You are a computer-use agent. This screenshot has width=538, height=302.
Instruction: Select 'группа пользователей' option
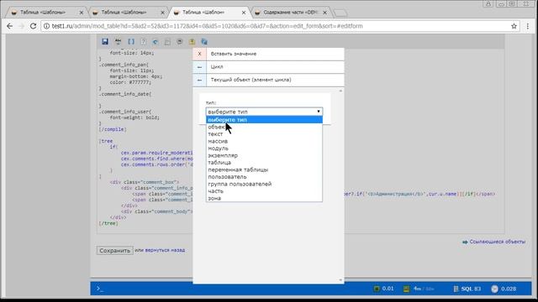(x=264, y=184)
